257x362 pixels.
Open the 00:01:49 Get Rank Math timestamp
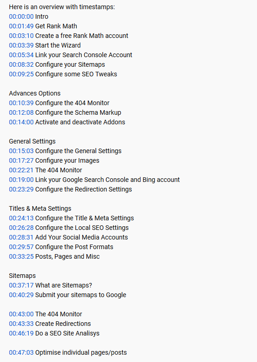click(21, 26)
